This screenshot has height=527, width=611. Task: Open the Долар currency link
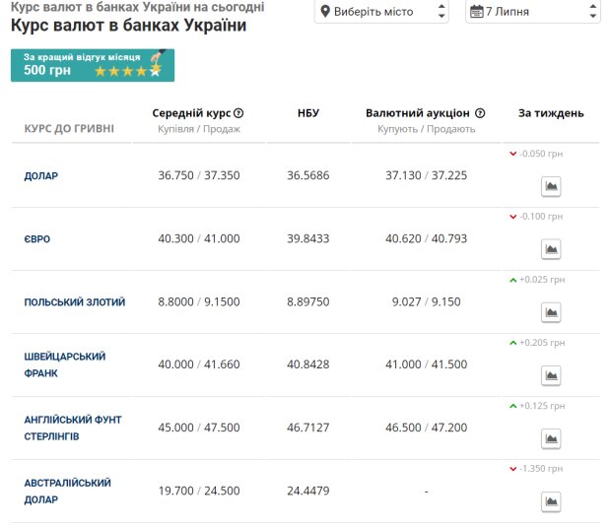[41, 176]
